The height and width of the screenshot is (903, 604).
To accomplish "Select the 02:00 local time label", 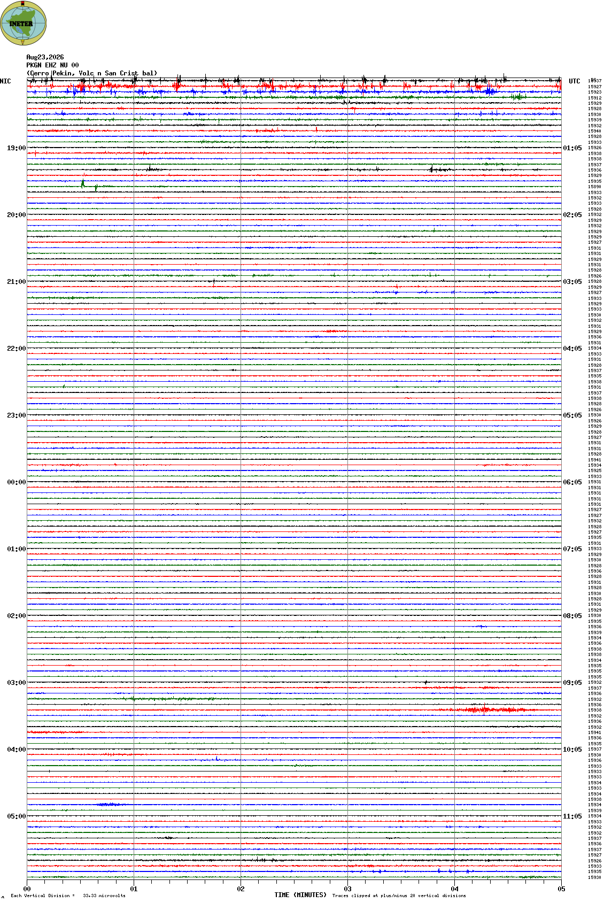I will pos(16,616).
